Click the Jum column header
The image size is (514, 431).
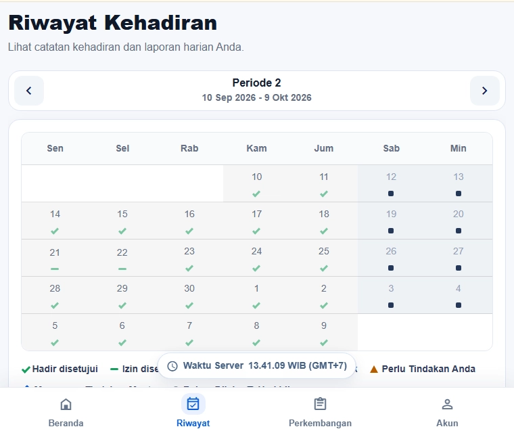324,148
